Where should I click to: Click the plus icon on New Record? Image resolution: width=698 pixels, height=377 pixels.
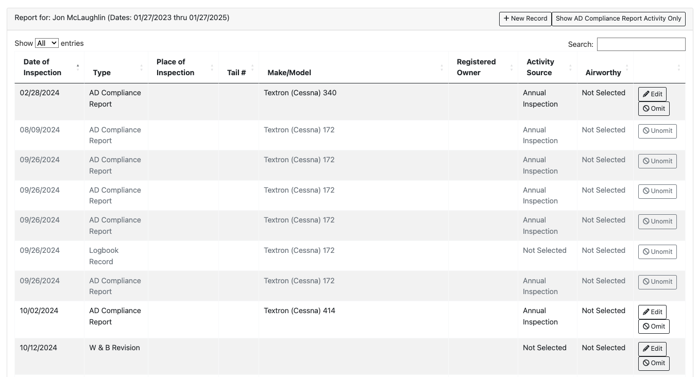(x=506, y=19)
